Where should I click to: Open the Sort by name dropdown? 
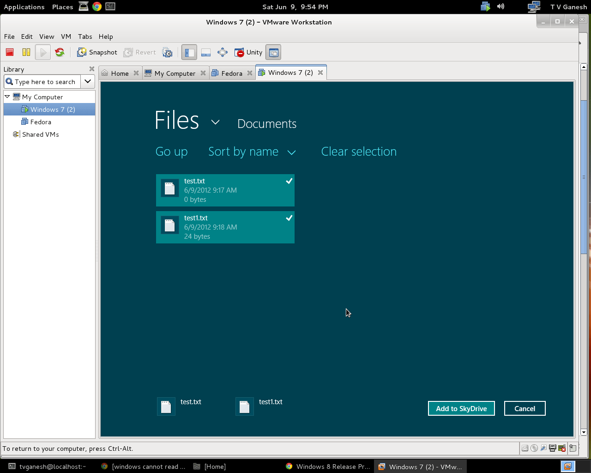pos(252,152)
